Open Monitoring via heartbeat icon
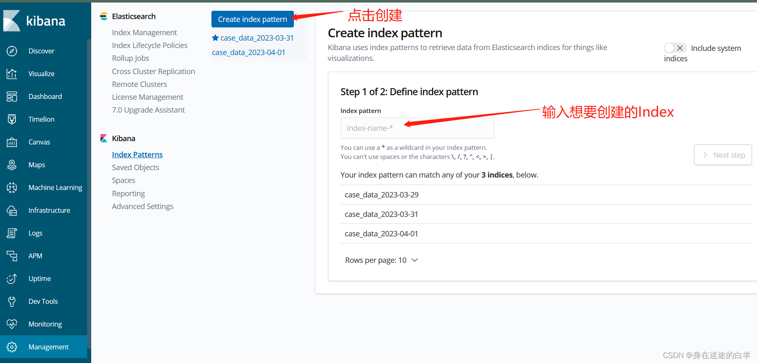Viewport: 757px width, 363px height. (12, 324)
